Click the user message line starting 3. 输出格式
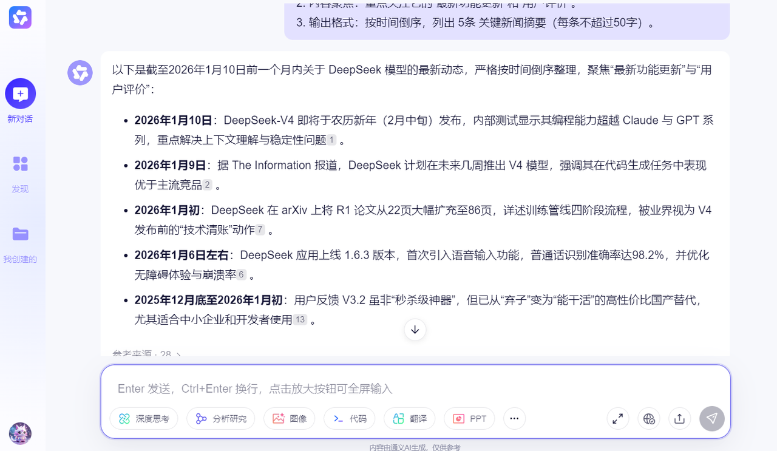Image resolution: width=777 pixels, height=451 pixels. click(x=476, y=23)
